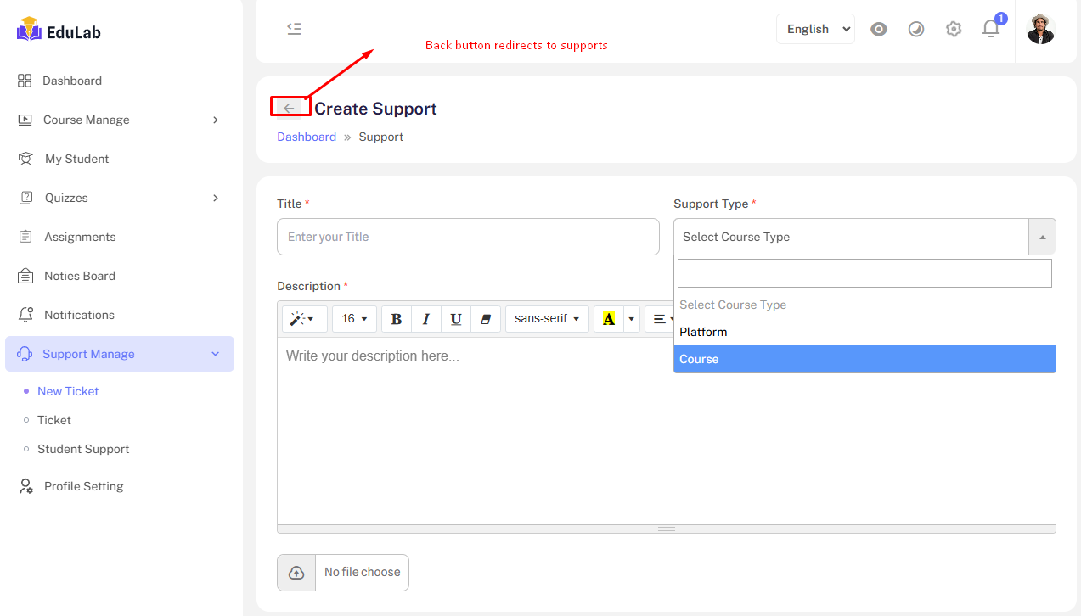Image resolution: width=1081 pixels, height=616 pixels.
Task: Click the Title input field
Action: click(468, 237)
